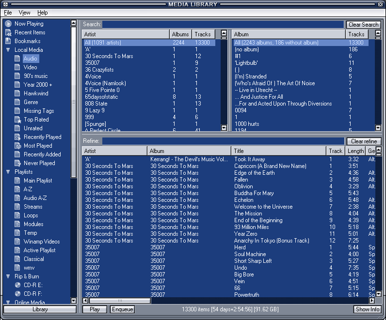Click the Play button
Image resolution: width=386 pixels, height=320 pixels.
[95, 309]
